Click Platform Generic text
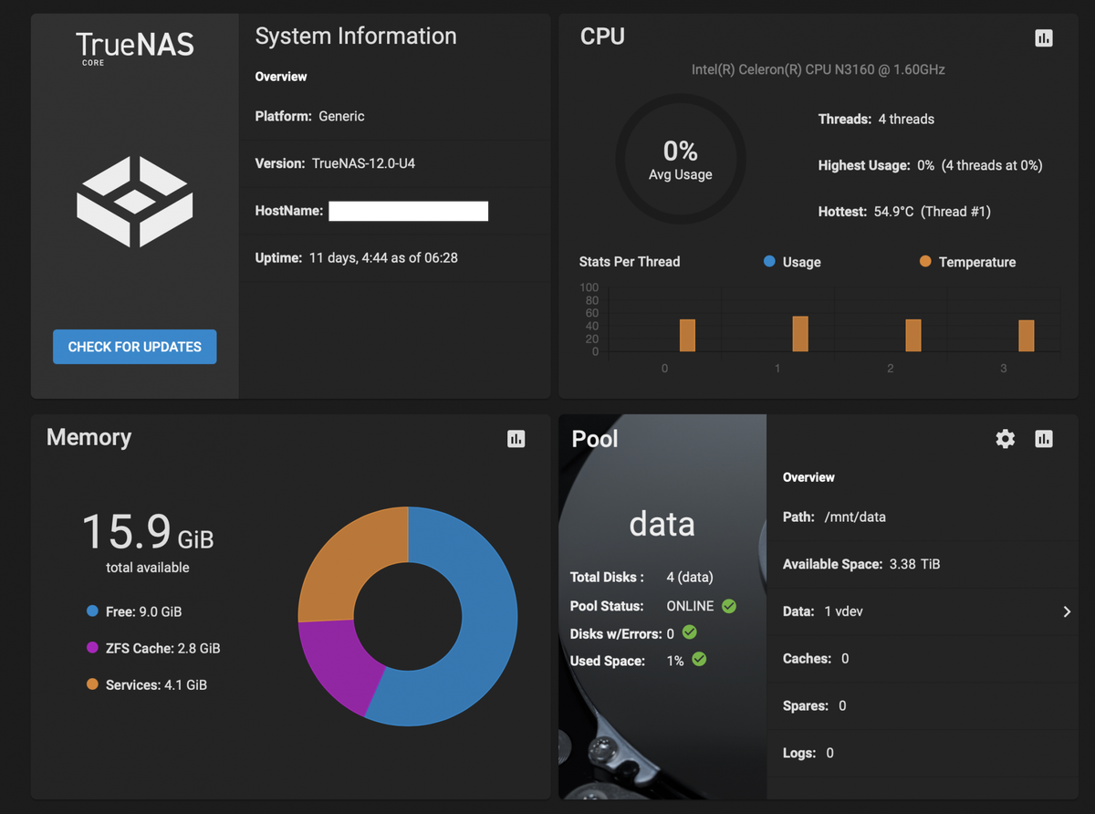This screenshot has width=1095, height=814. 309,116
